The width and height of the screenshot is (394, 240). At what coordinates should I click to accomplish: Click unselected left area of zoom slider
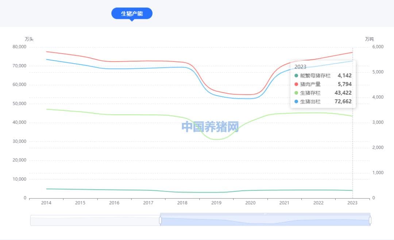coord(95,220)
